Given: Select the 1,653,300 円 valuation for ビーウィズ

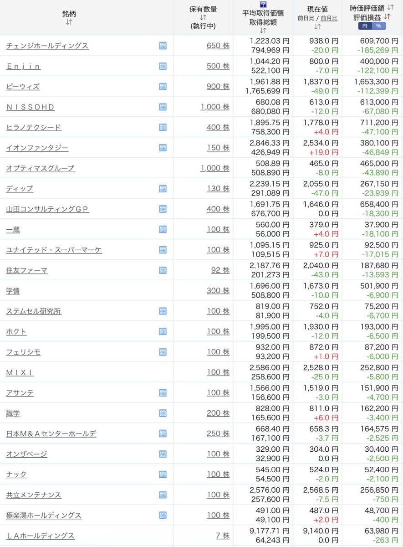Looking at the screenshot, I should 376,82.
